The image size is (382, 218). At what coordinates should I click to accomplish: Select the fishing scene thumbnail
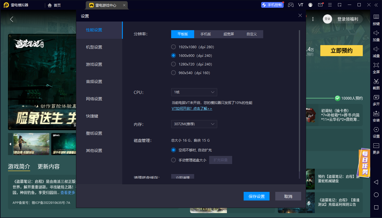[x=31, y=144]
